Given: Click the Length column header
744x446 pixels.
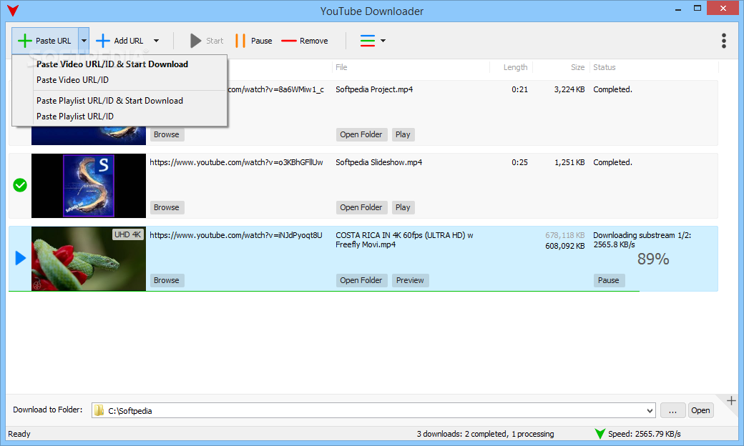Looking at the screenshot, I should (x=515, y=67).
